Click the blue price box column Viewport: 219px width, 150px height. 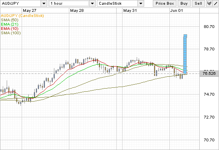[x=185, y=54]
